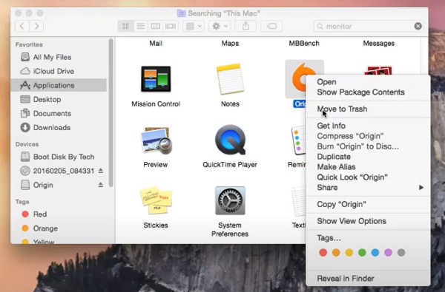Switch to column view
445x292 pixels.
[x=155, y=27]
